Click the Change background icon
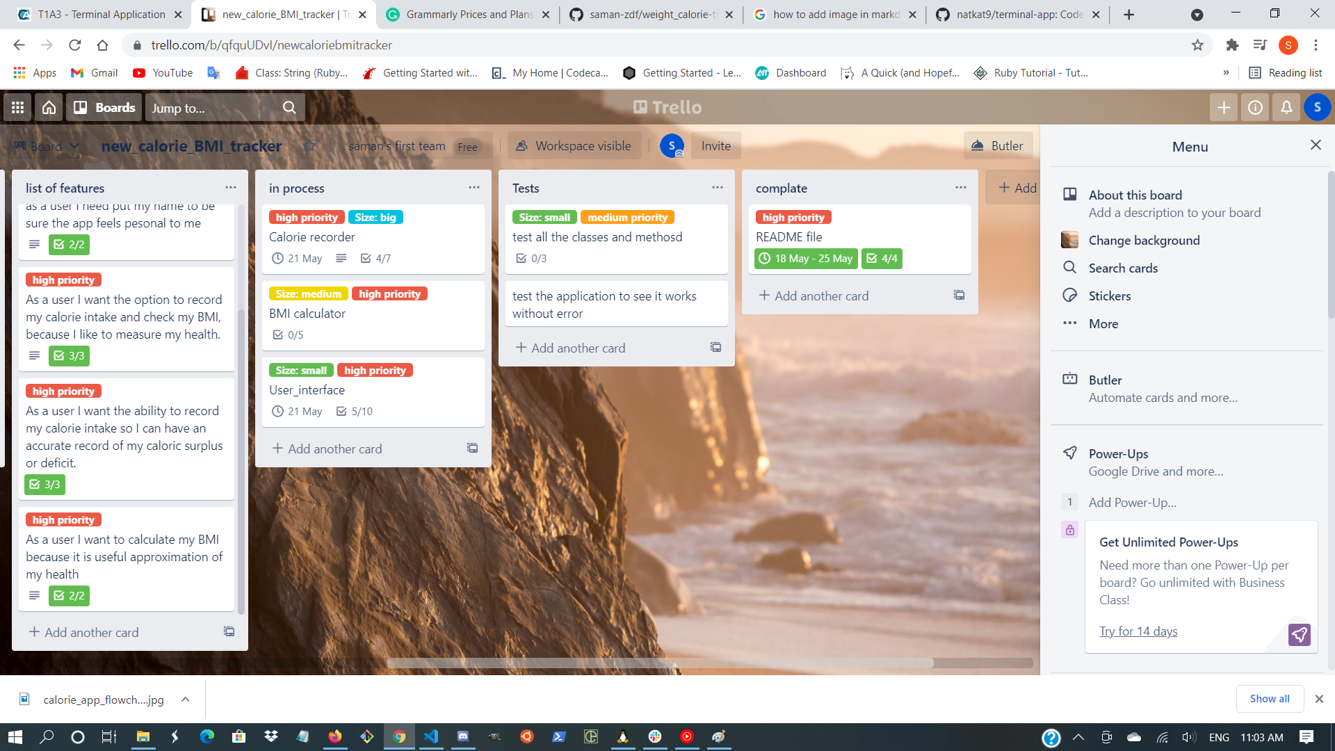The height and width of the screenshot is (751, 1335). click(x=1069, y=239)
